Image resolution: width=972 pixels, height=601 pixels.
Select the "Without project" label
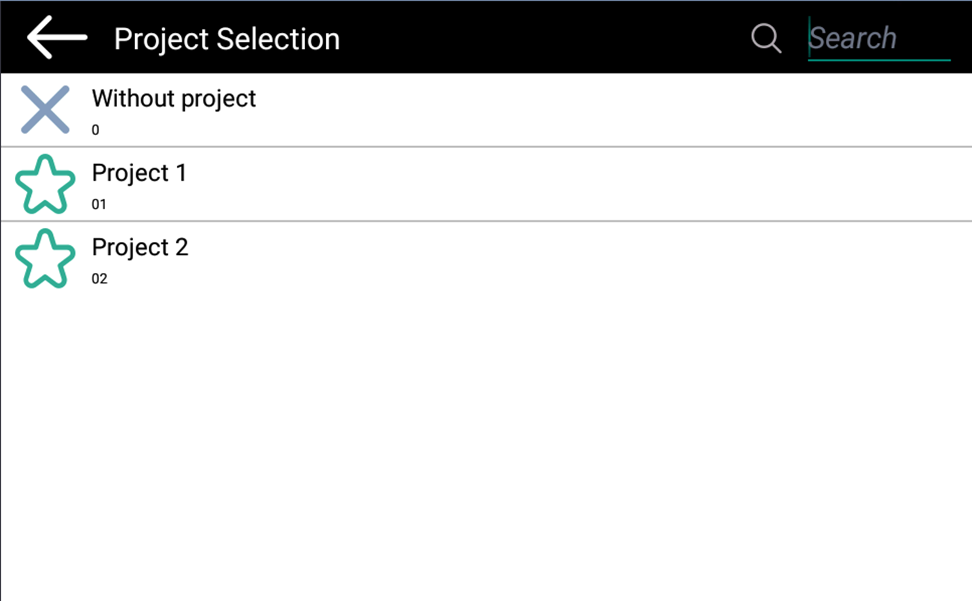click(174, 98)
